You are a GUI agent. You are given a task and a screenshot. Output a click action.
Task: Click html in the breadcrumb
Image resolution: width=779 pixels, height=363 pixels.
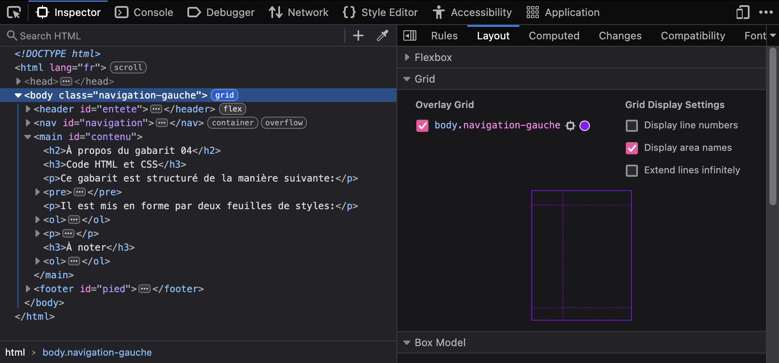(x=15, y=352)
